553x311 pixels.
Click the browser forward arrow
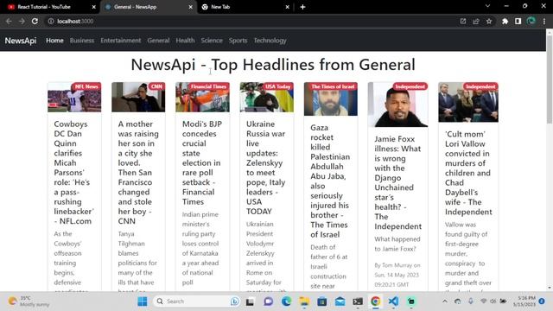(22, 21)
